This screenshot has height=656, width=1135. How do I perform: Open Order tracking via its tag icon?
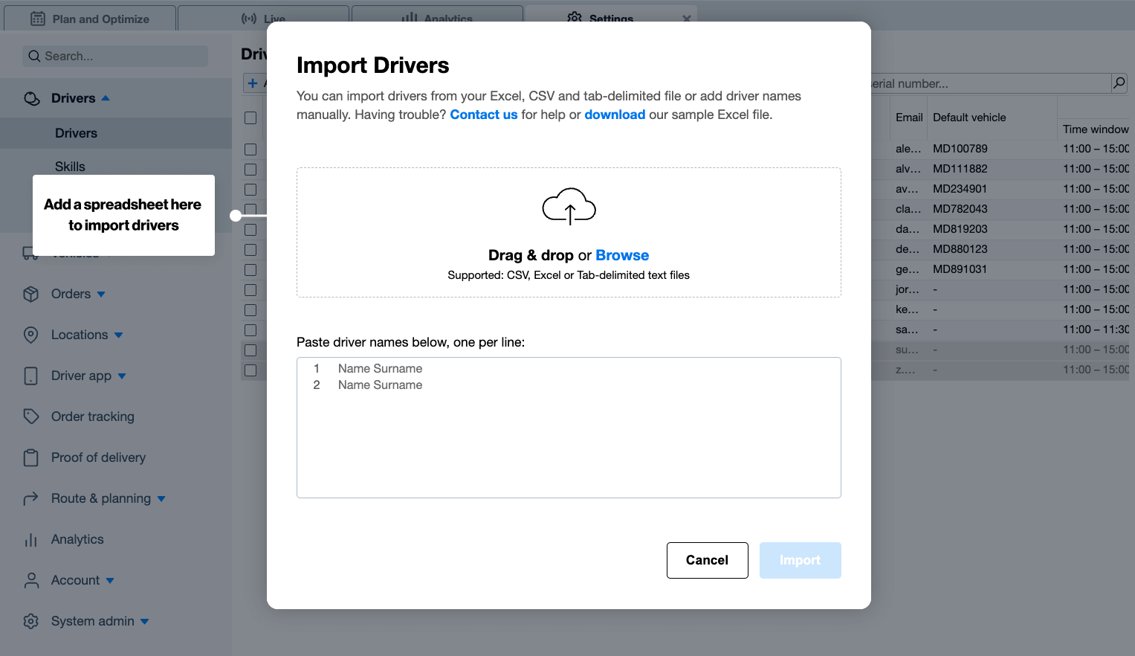pos(30,417)
